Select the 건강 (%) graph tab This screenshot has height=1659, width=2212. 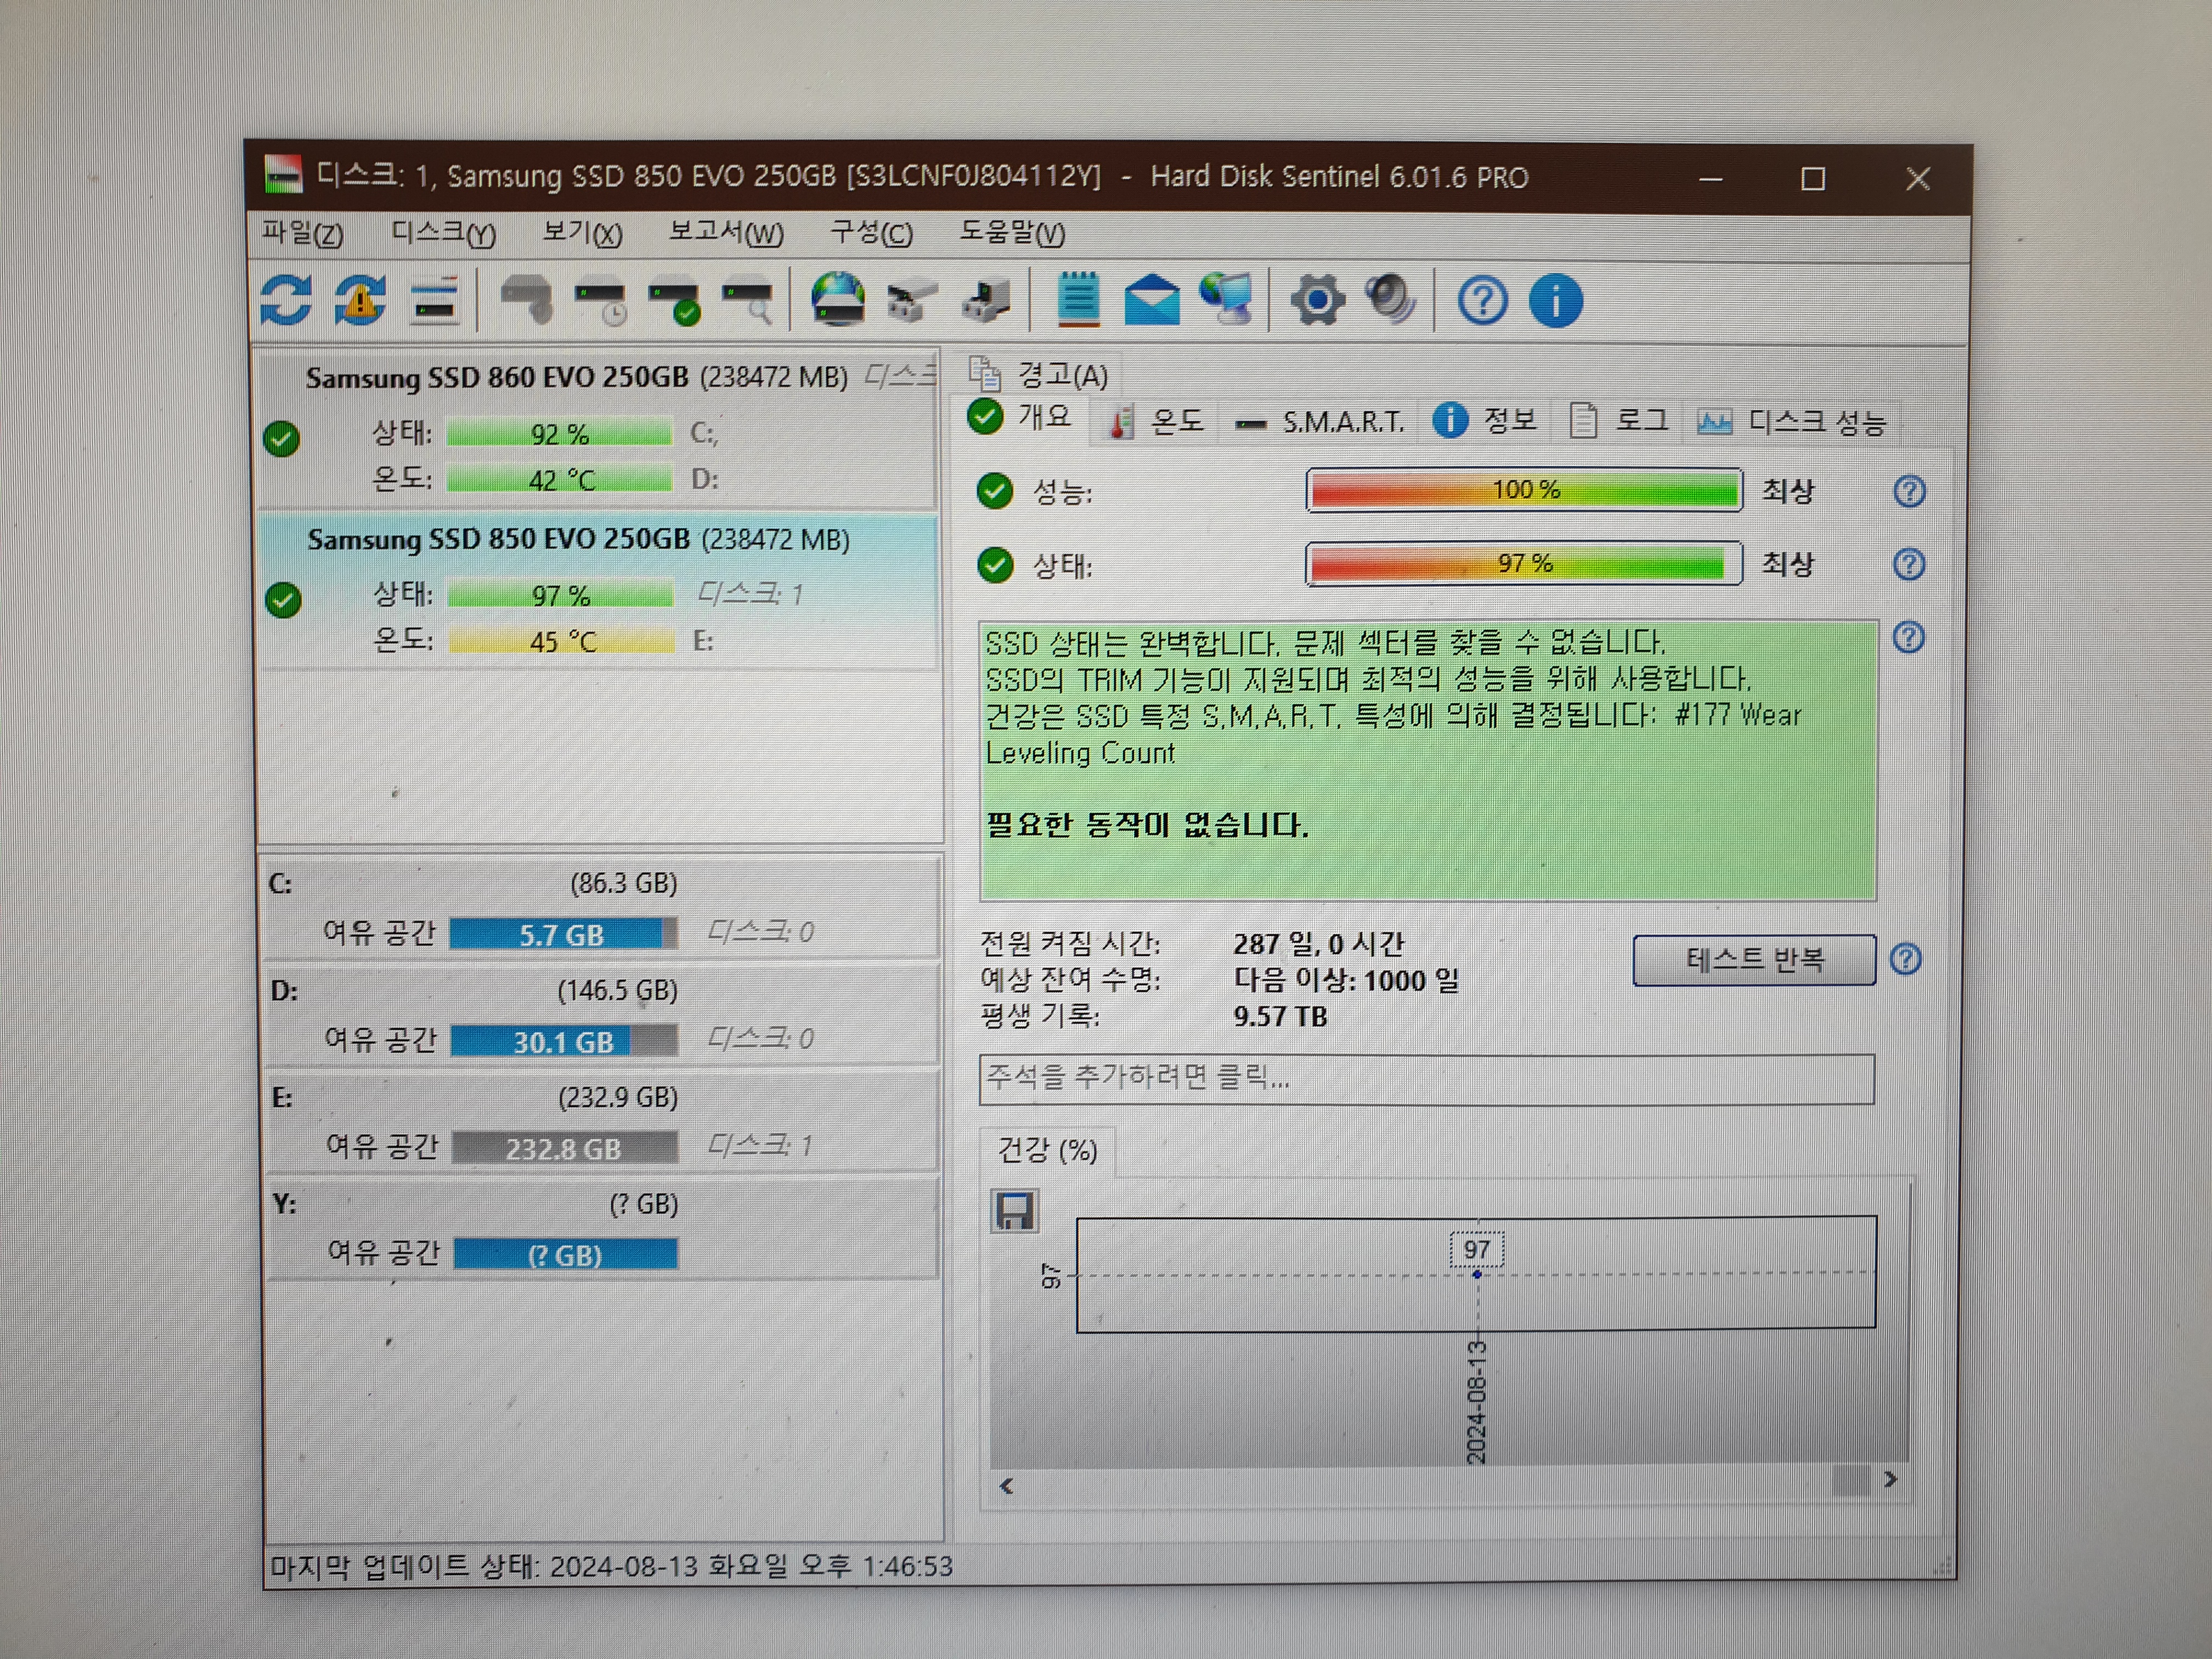tap(1047, 1151)
